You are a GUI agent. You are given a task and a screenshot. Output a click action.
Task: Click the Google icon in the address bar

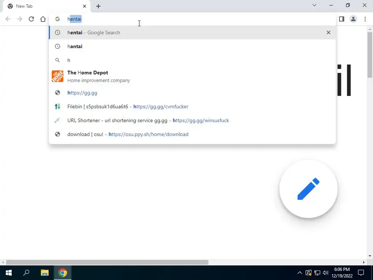tap(57, 19)
